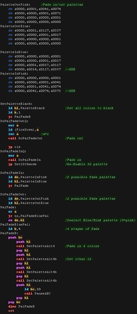Image resolution: width=137 pixels, height=314 pixels.
Task: Click the final 'ret' instruction
Action: coord(11,311)
